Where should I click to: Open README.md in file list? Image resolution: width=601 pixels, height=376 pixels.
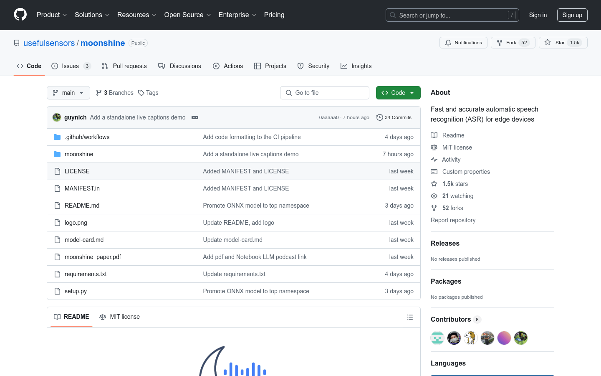pyautogui.click(x=82, y=206)
